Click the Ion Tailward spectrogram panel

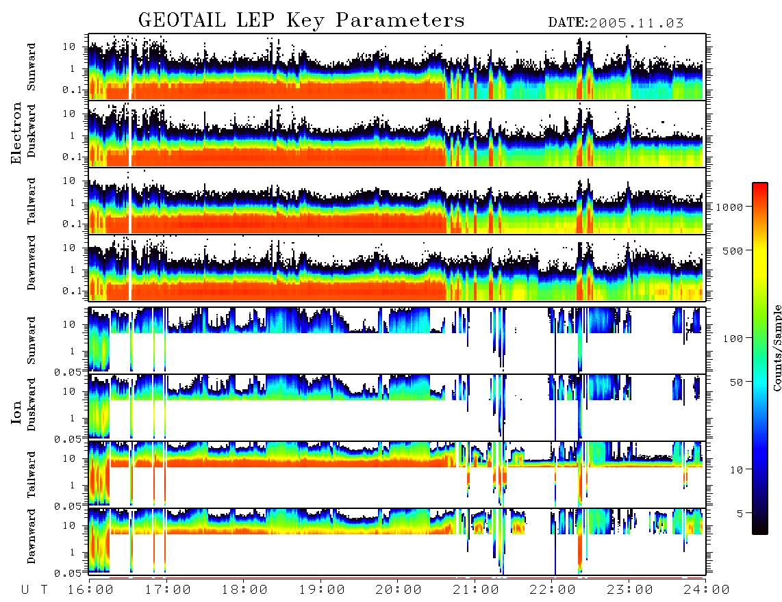pyautogui.click(x=397, y=474)
